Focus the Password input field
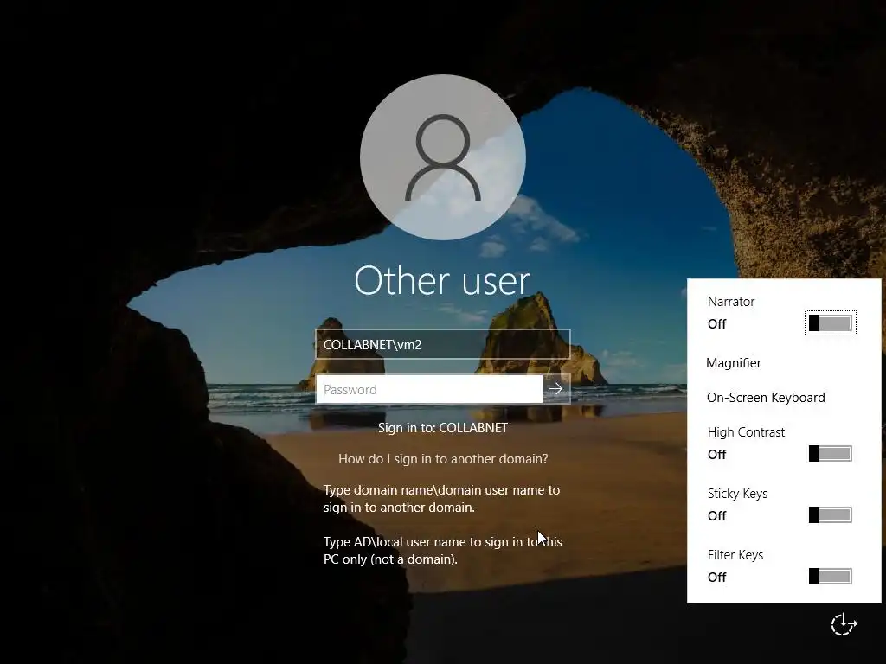The height and width of the screenshot is (664, 886). point(429,389)
